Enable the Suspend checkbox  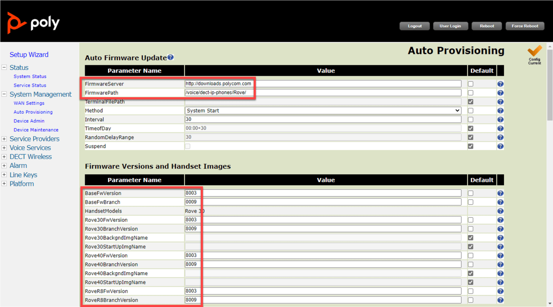(x=188, y=146)
